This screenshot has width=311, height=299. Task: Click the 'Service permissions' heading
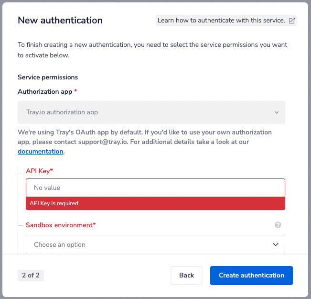(x=48, y=77)
